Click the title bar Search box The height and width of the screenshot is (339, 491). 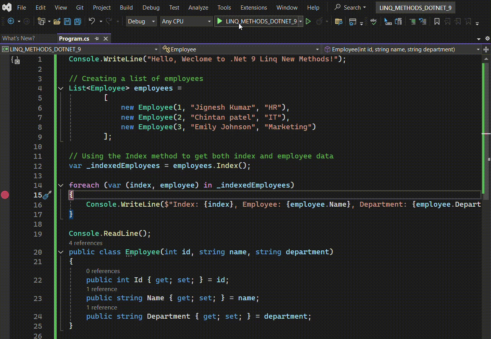[x=350, y=7]
